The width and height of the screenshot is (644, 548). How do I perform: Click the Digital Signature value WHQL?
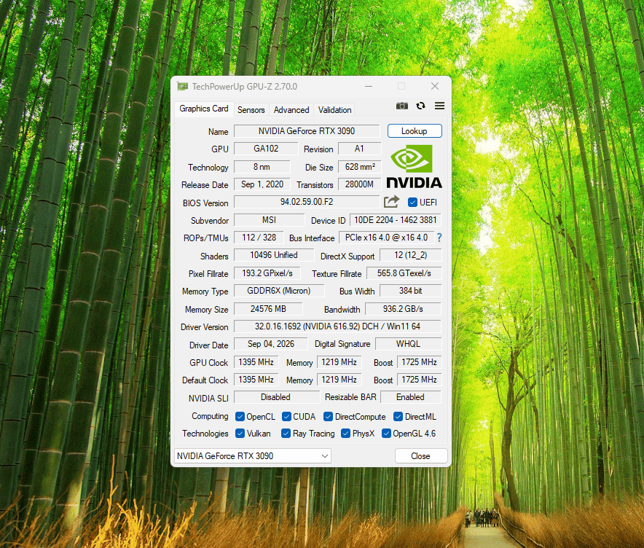[x=408, y=344]
